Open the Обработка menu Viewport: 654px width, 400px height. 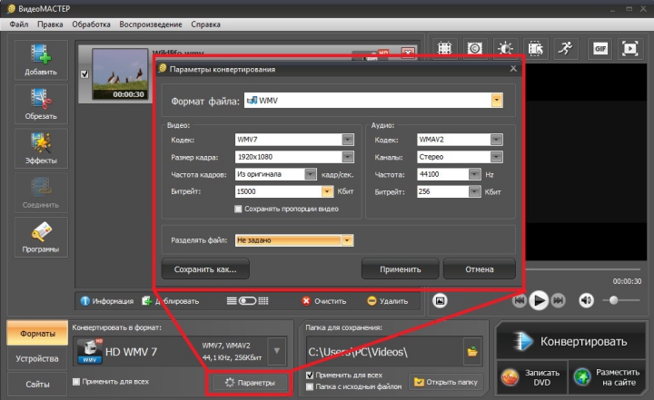click(91, 24)
